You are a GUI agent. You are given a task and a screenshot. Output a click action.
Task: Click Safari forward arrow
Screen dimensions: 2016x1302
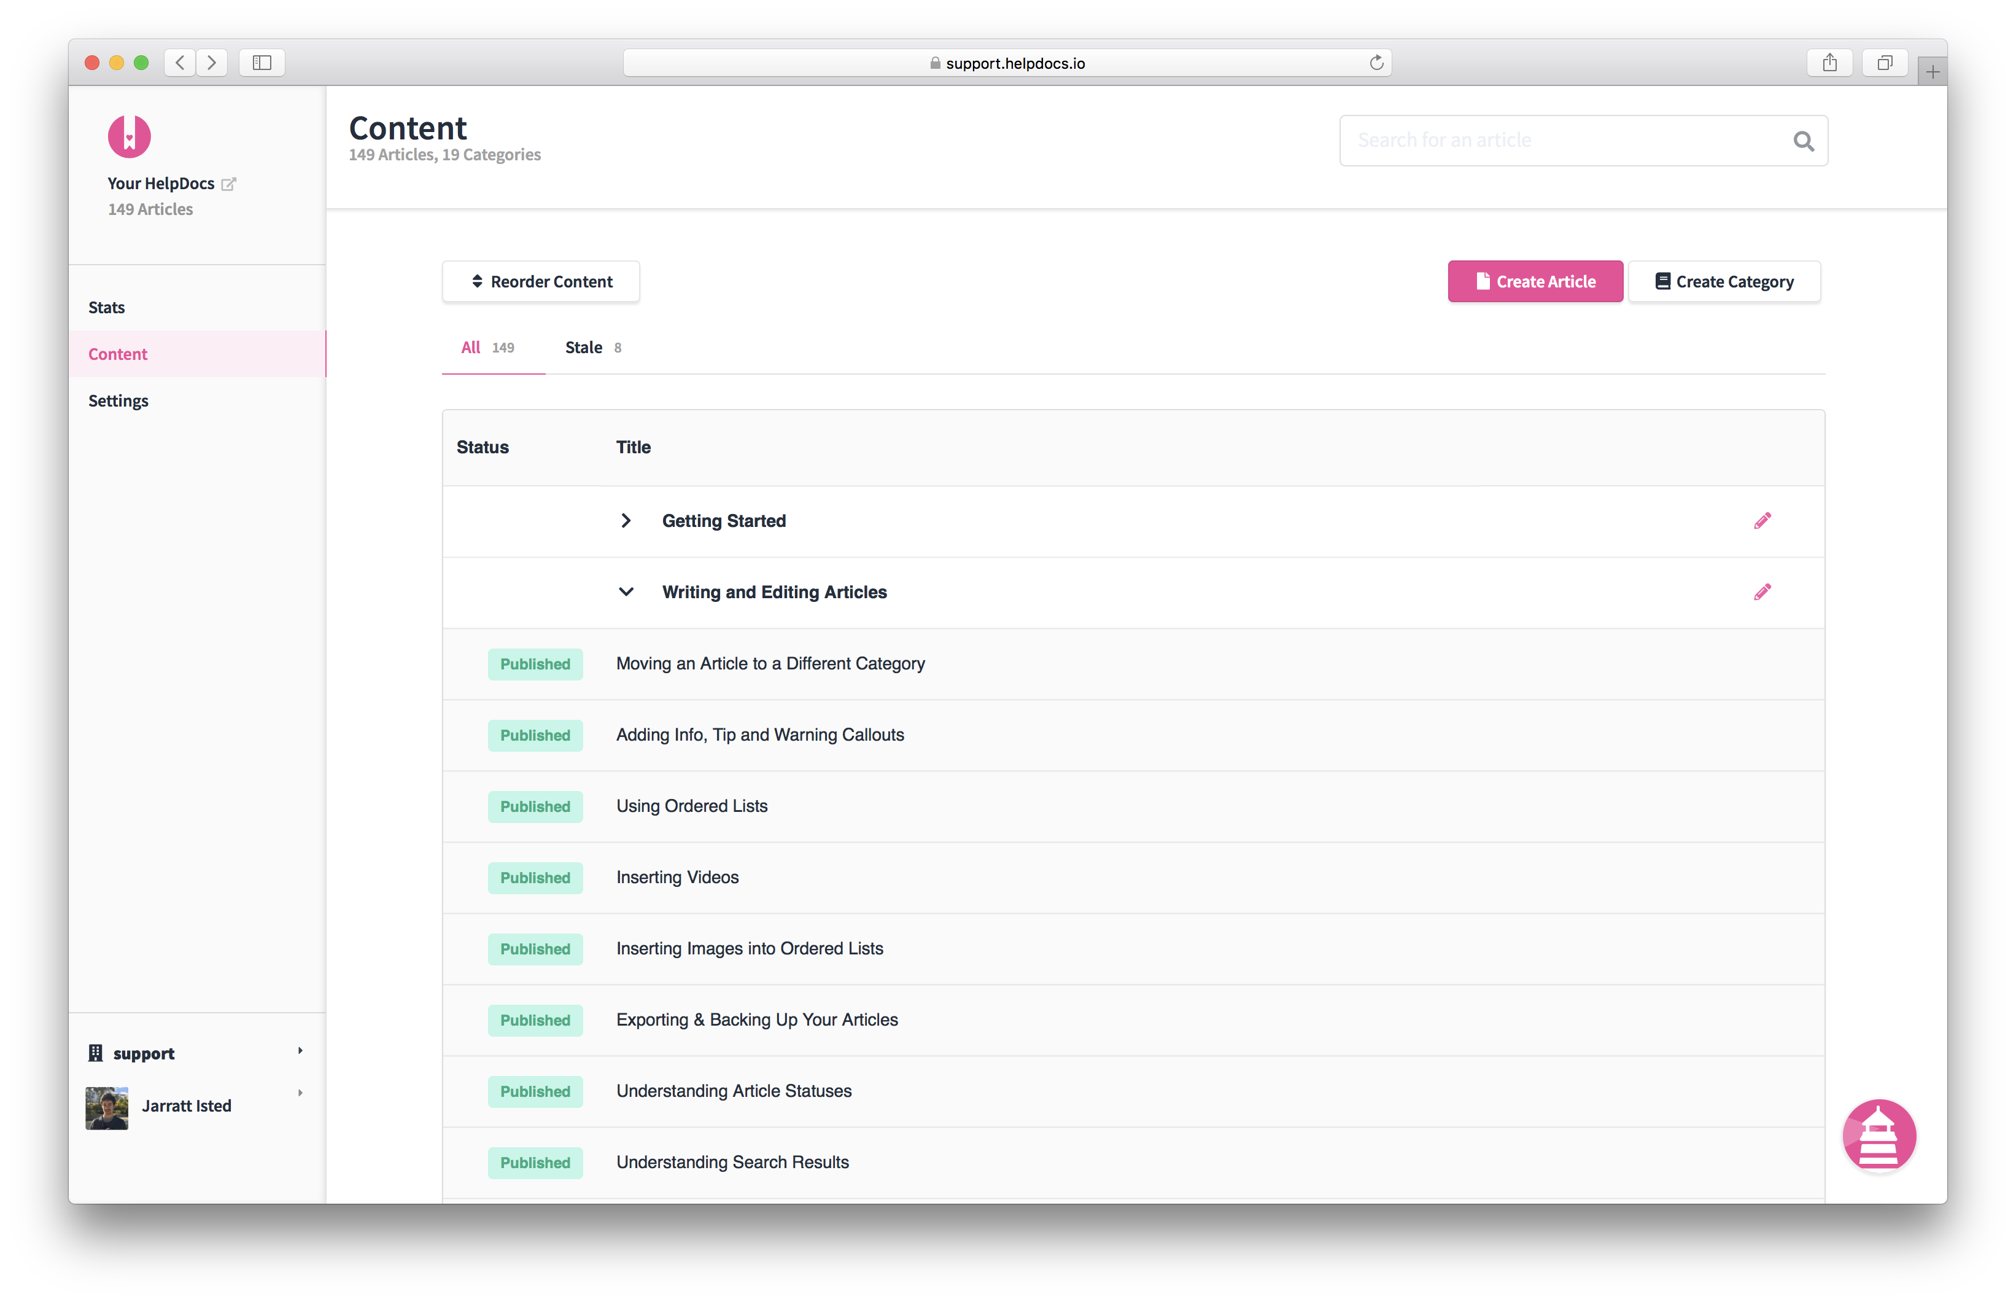pos(211,63)
